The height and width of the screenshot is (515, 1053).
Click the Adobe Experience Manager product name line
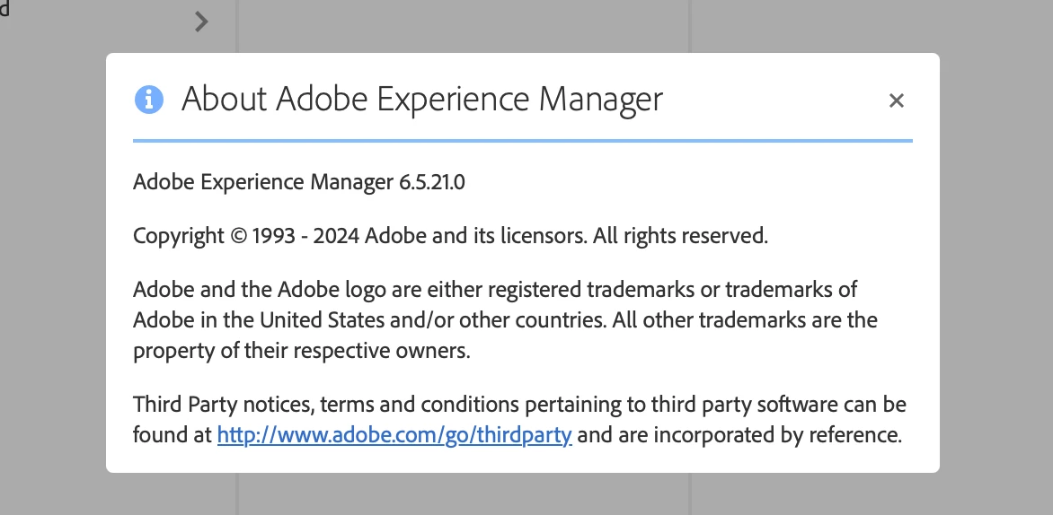(264, 183)
